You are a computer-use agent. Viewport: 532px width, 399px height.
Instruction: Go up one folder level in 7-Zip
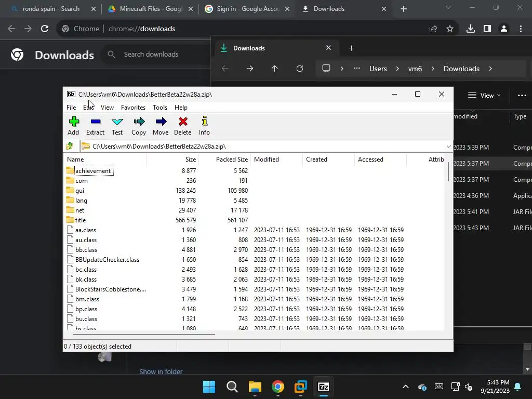(70, 146)
